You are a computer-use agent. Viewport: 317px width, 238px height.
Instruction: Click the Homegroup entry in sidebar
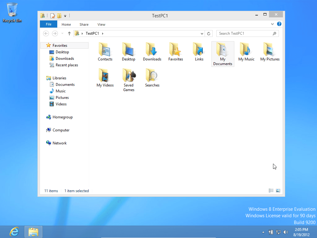pos(62,117)
